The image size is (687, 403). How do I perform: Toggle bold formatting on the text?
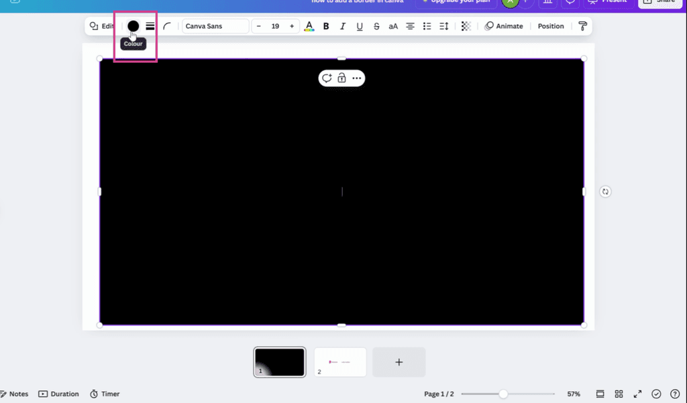[x=326, y=25]
